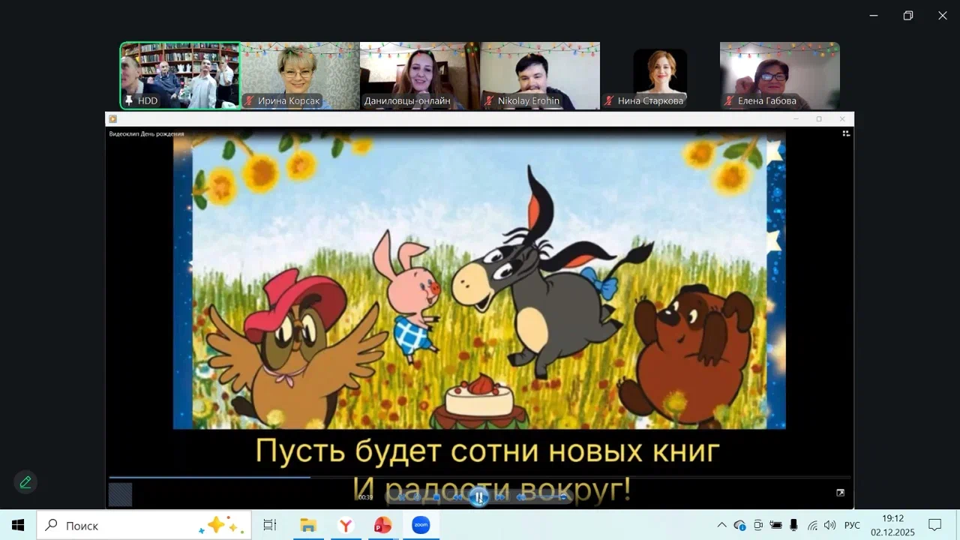The width and height of the screenshot is (960, 540).
Task: Open the speaker volume control
Action: point(829,525)
